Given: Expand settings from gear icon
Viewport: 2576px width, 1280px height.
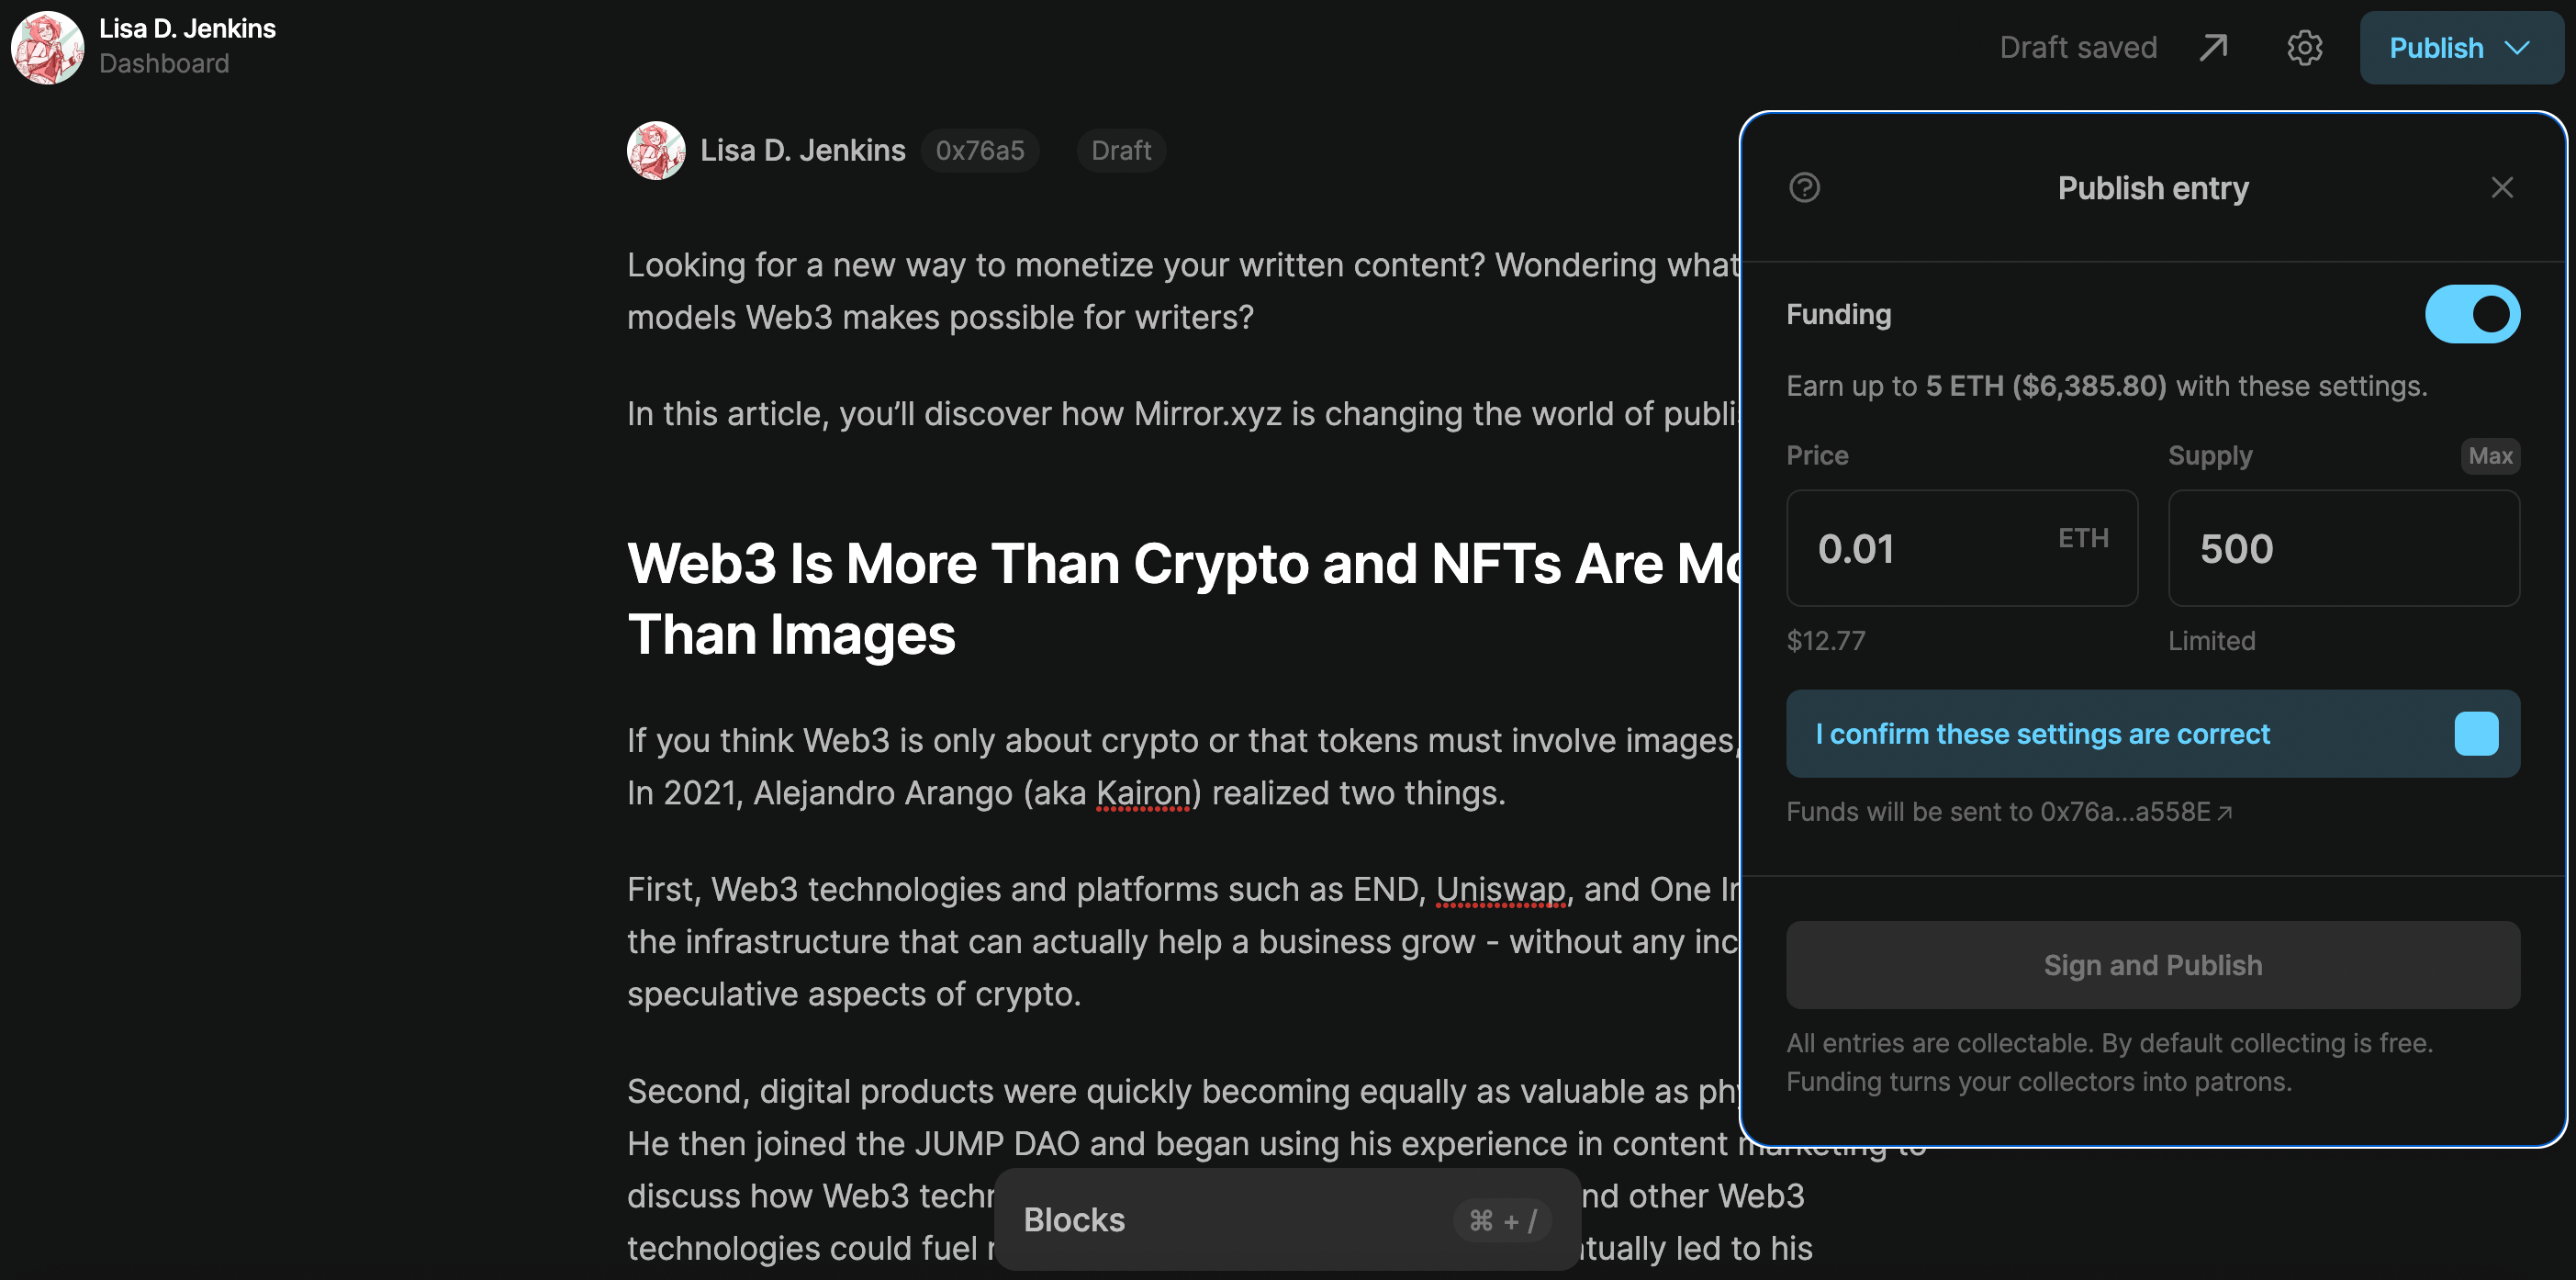Looking at the screenshot, I should click(x=2305, y=46).
